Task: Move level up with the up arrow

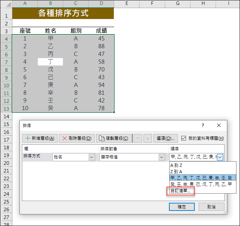Action: click(138, 138)
